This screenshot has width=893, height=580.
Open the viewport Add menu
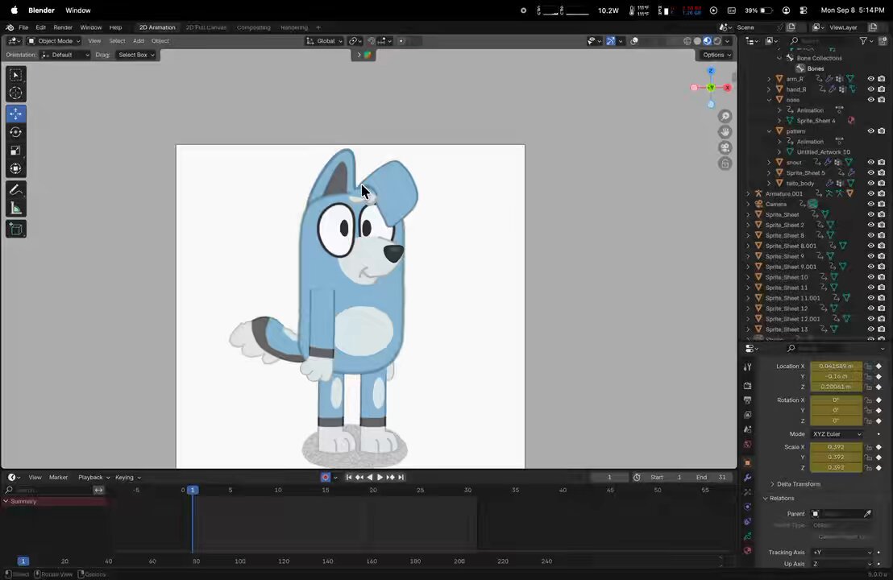pos(139,41)
